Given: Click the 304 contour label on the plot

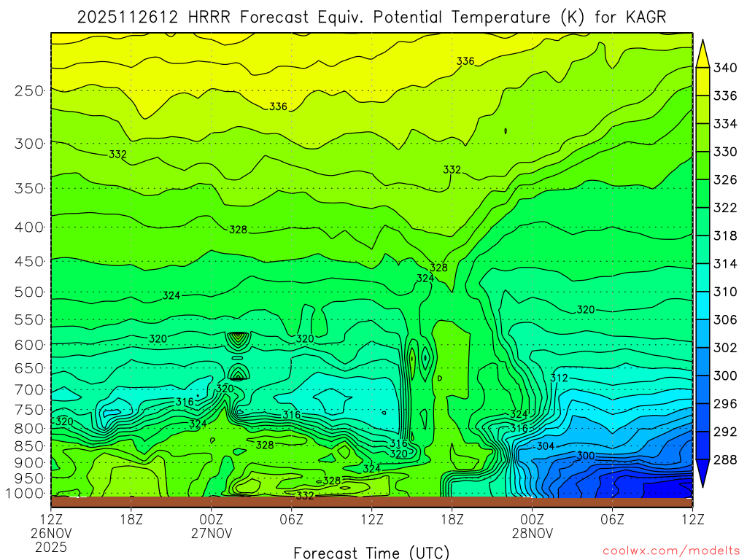Looking at the screenshot, I should point(546,446).
